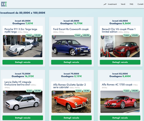Click the 1 anno badge on Giulietta Spider card

click(x=78, y=91)
